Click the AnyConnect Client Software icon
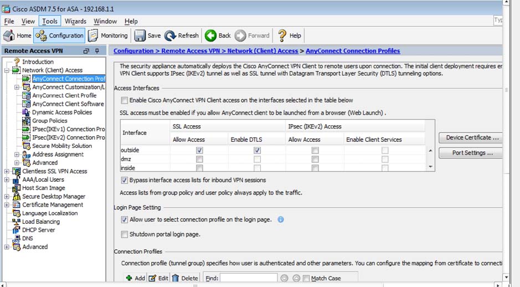 26,104
